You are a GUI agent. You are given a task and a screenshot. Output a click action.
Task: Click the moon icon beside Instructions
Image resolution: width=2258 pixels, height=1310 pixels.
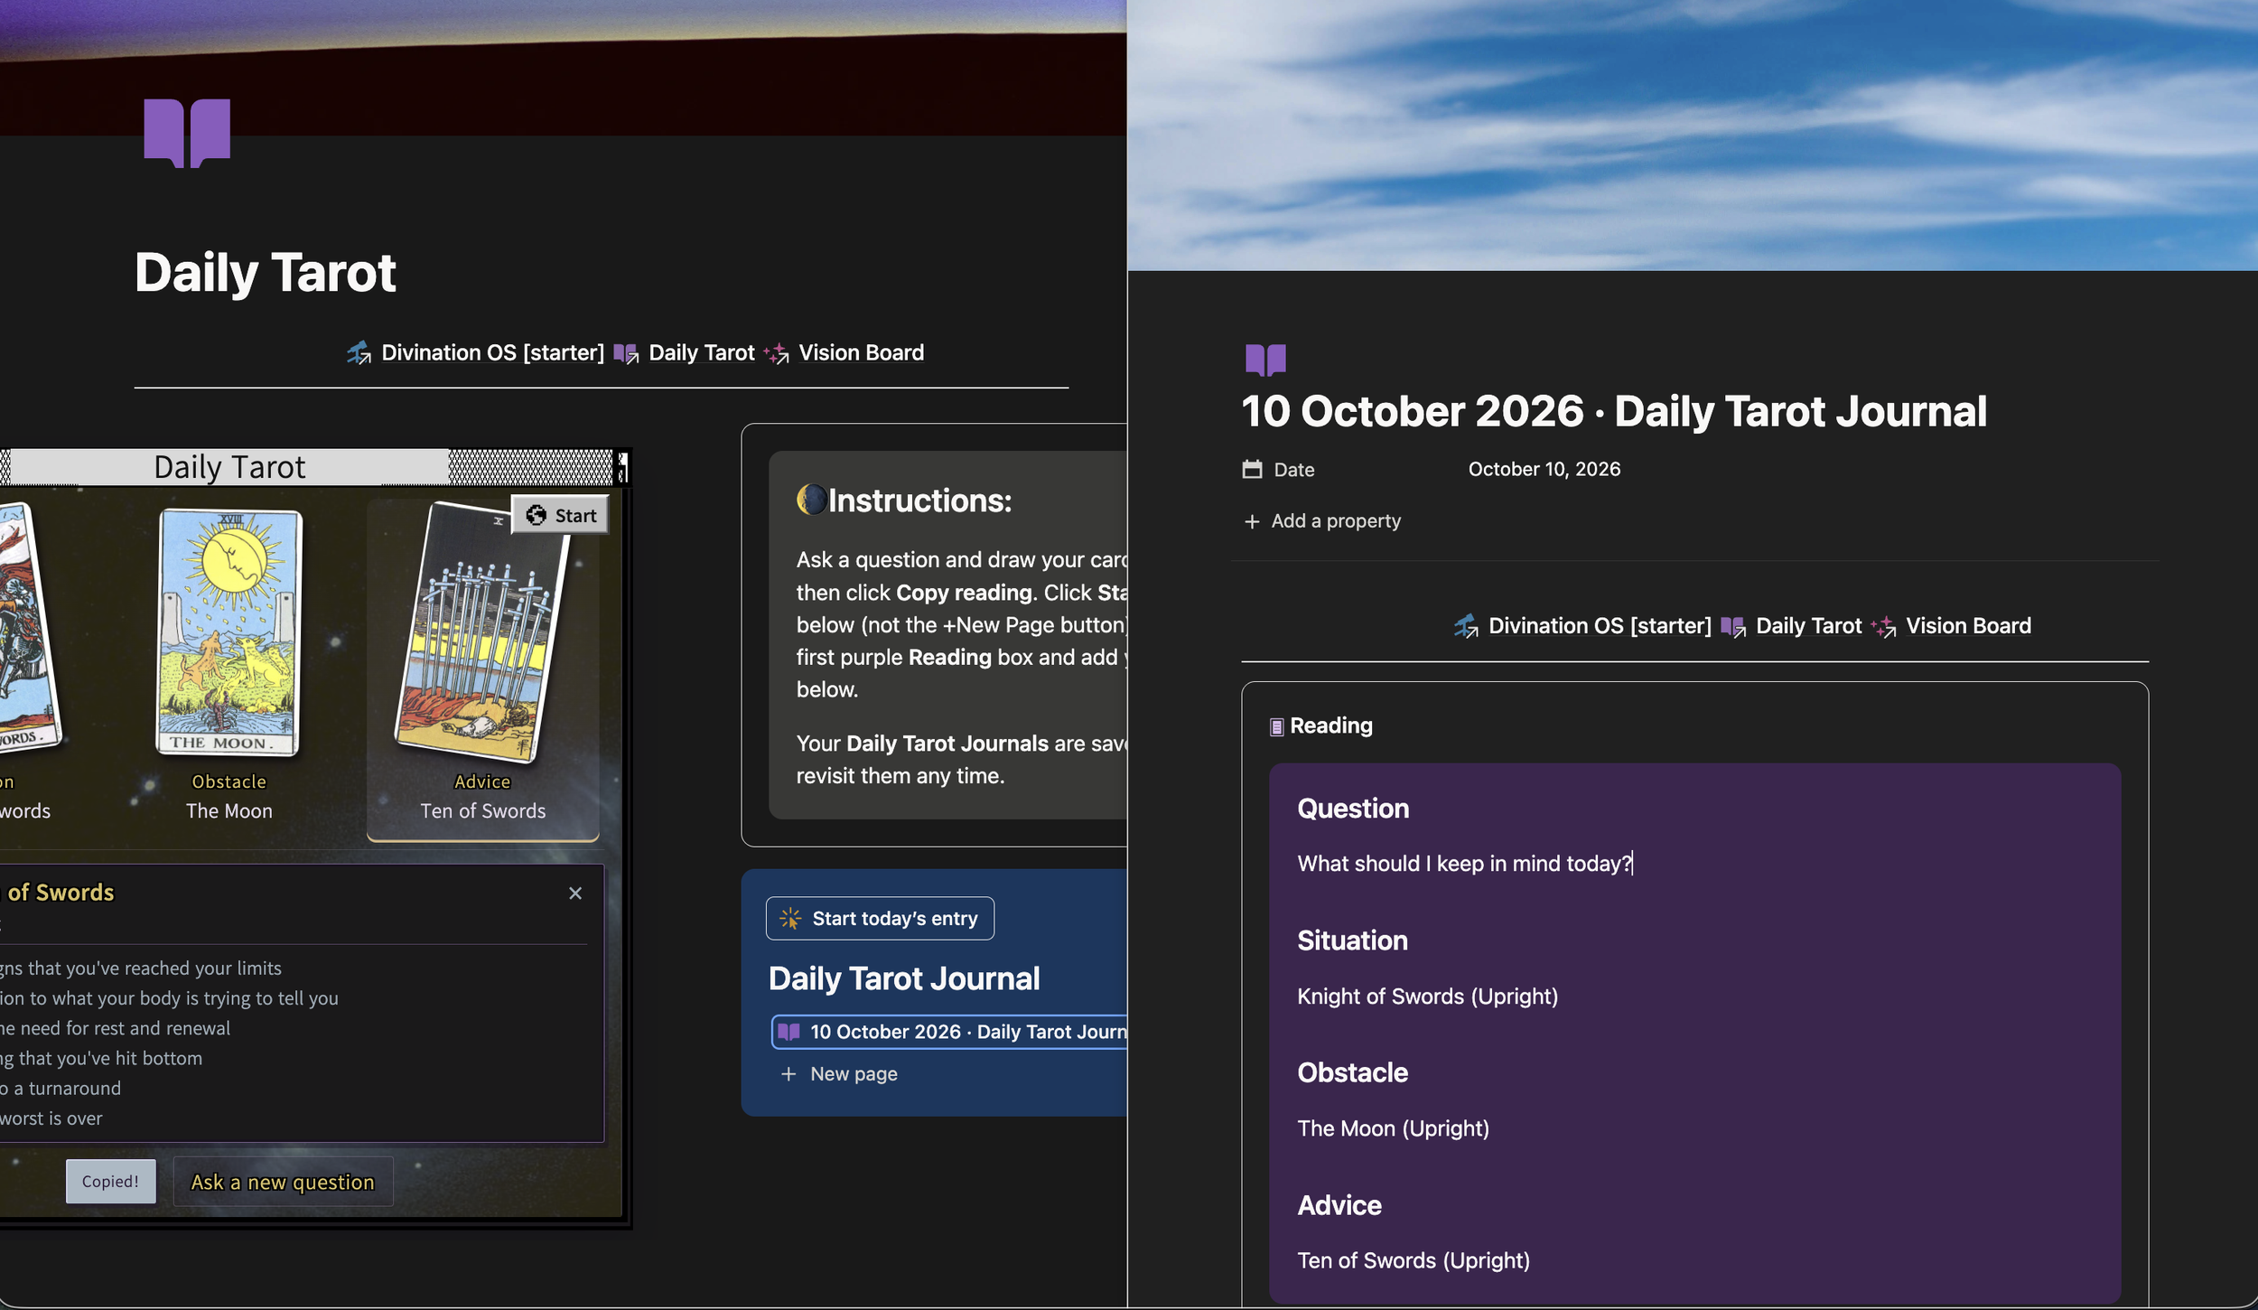(x=811, y=500)
